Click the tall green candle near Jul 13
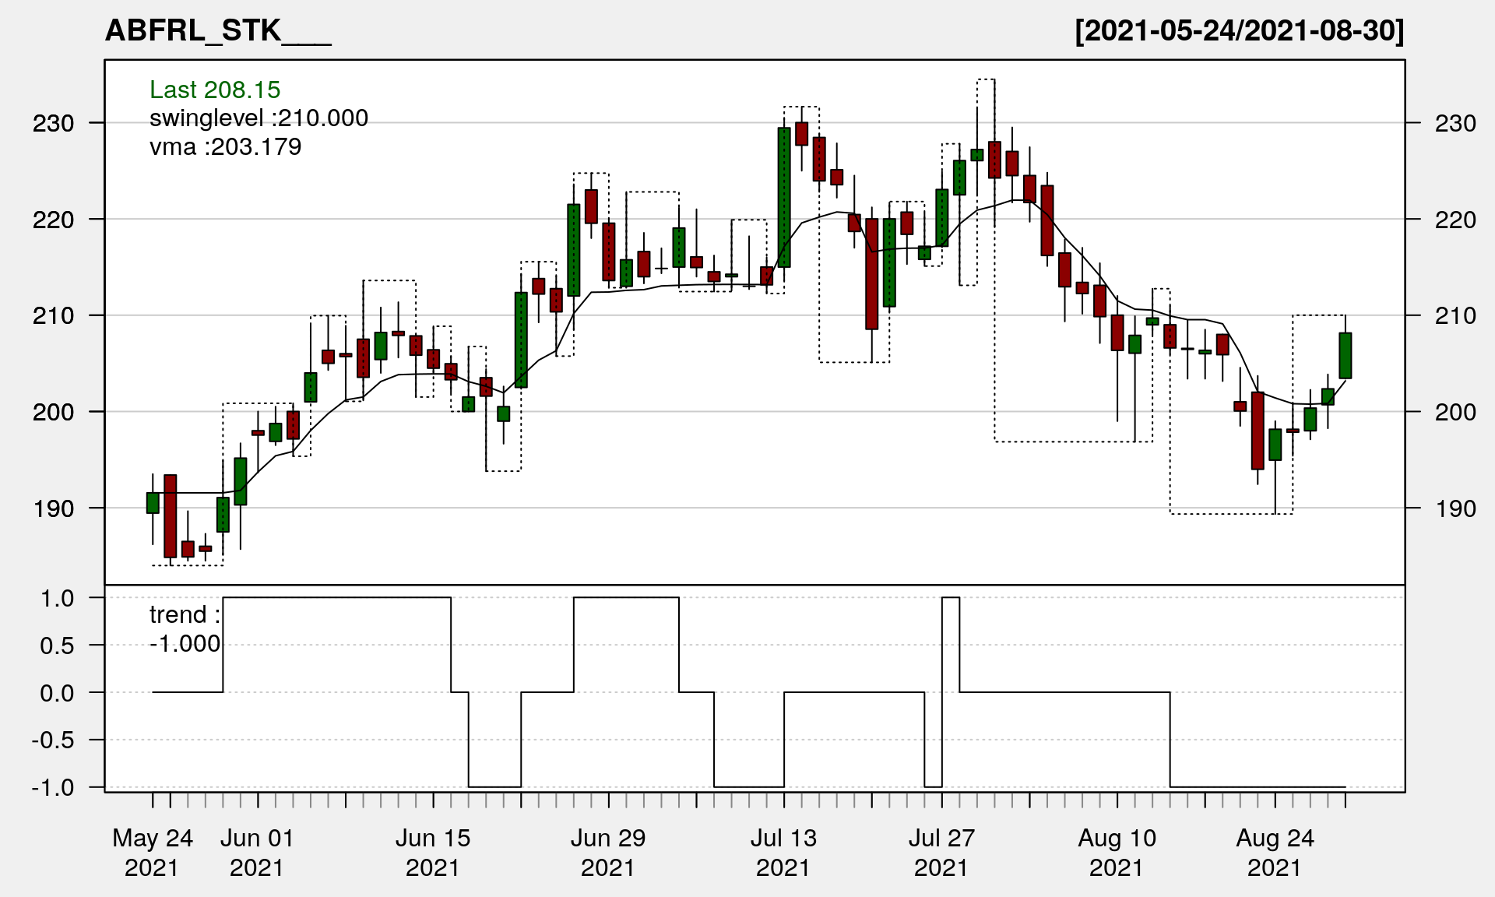Screen dimensions: 1495x897 pos(784,197)
